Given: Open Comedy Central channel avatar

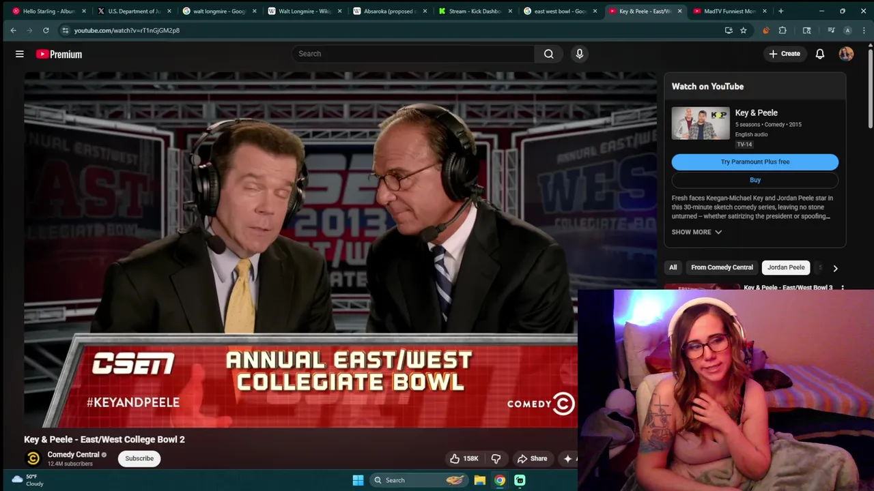Looking at the screenshot, I should [33, 458].
